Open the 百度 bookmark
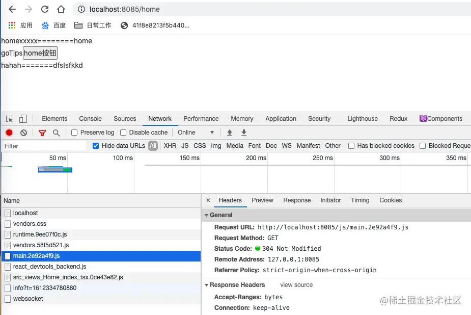This screenshot has width=471, height=315. pos(53,25)
